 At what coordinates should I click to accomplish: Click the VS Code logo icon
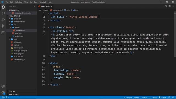click(2, 2)
